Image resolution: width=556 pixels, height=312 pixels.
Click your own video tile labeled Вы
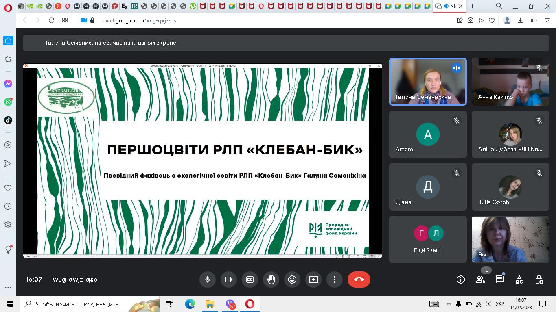[510, 239]
